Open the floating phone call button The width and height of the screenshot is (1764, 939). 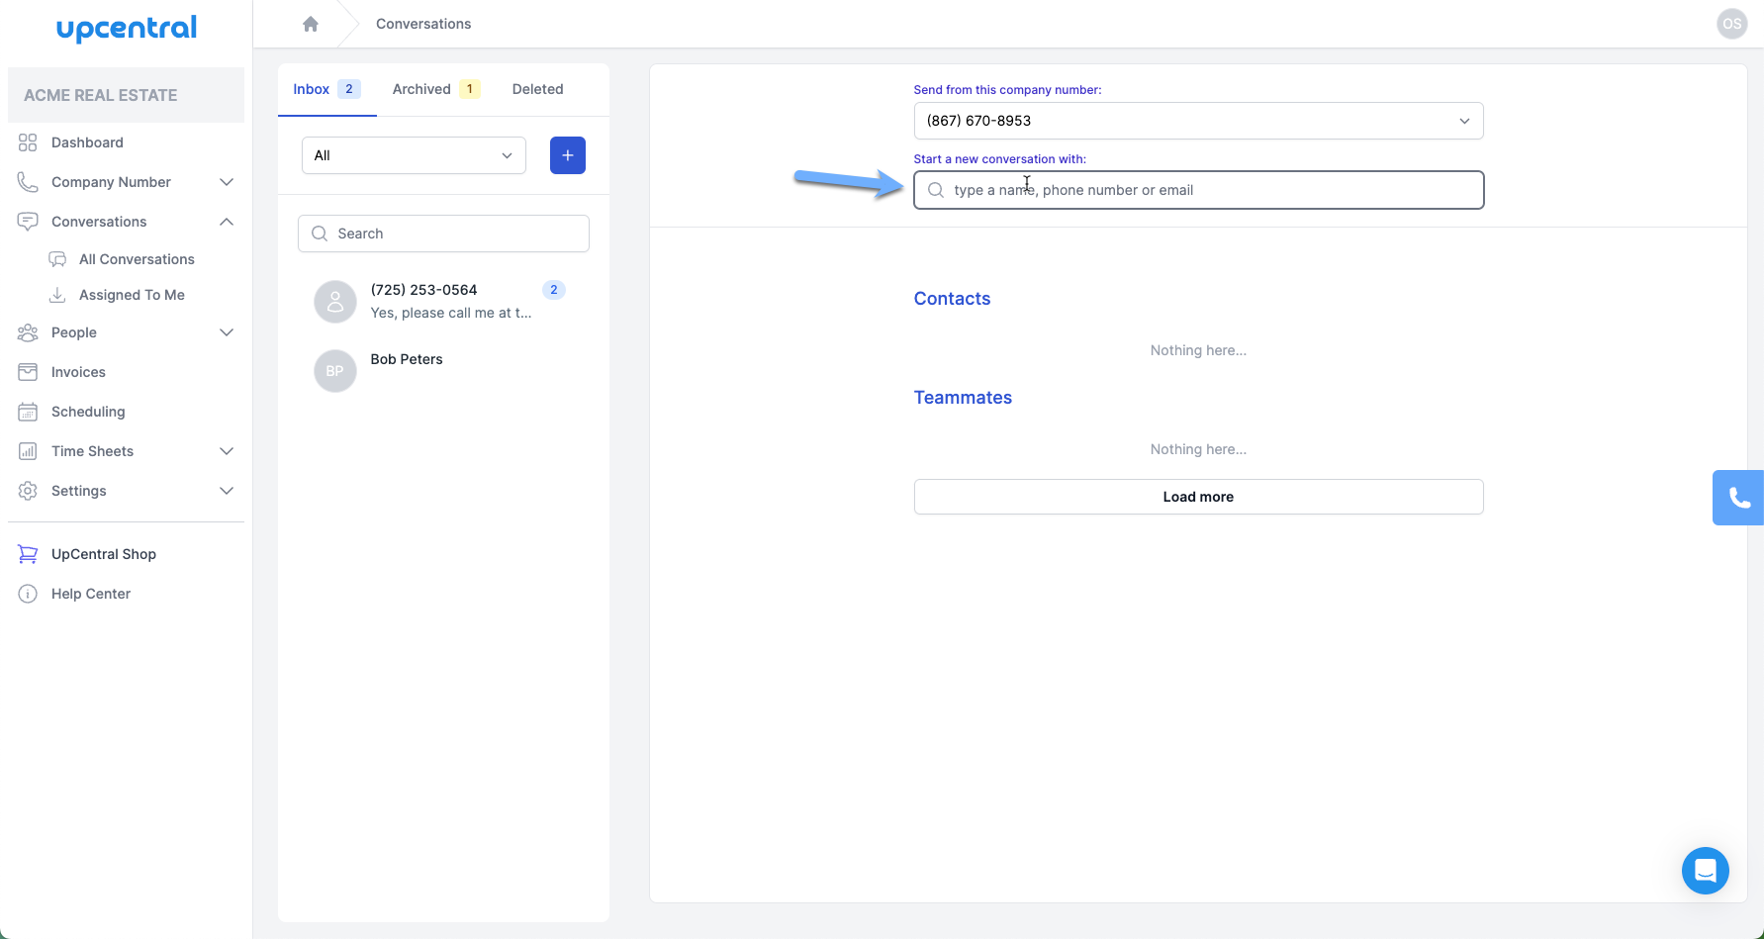pos(1739,498)
